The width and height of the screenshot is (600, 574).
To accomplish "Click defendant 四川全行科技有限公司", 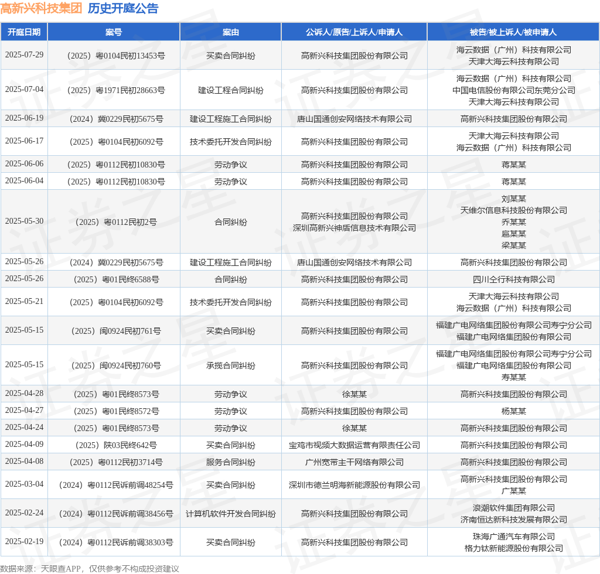I will (x=513, y=279).
